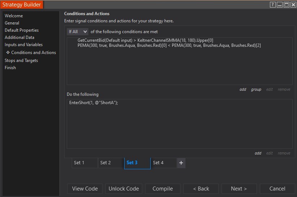Screen dimensions: 297x197
Task: Go to the previous step with Back
Action: [201, 189]
